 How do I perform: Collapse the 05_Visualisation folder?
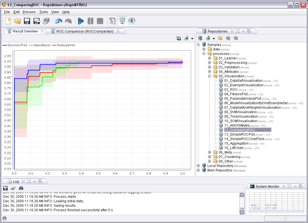[209, 76]
